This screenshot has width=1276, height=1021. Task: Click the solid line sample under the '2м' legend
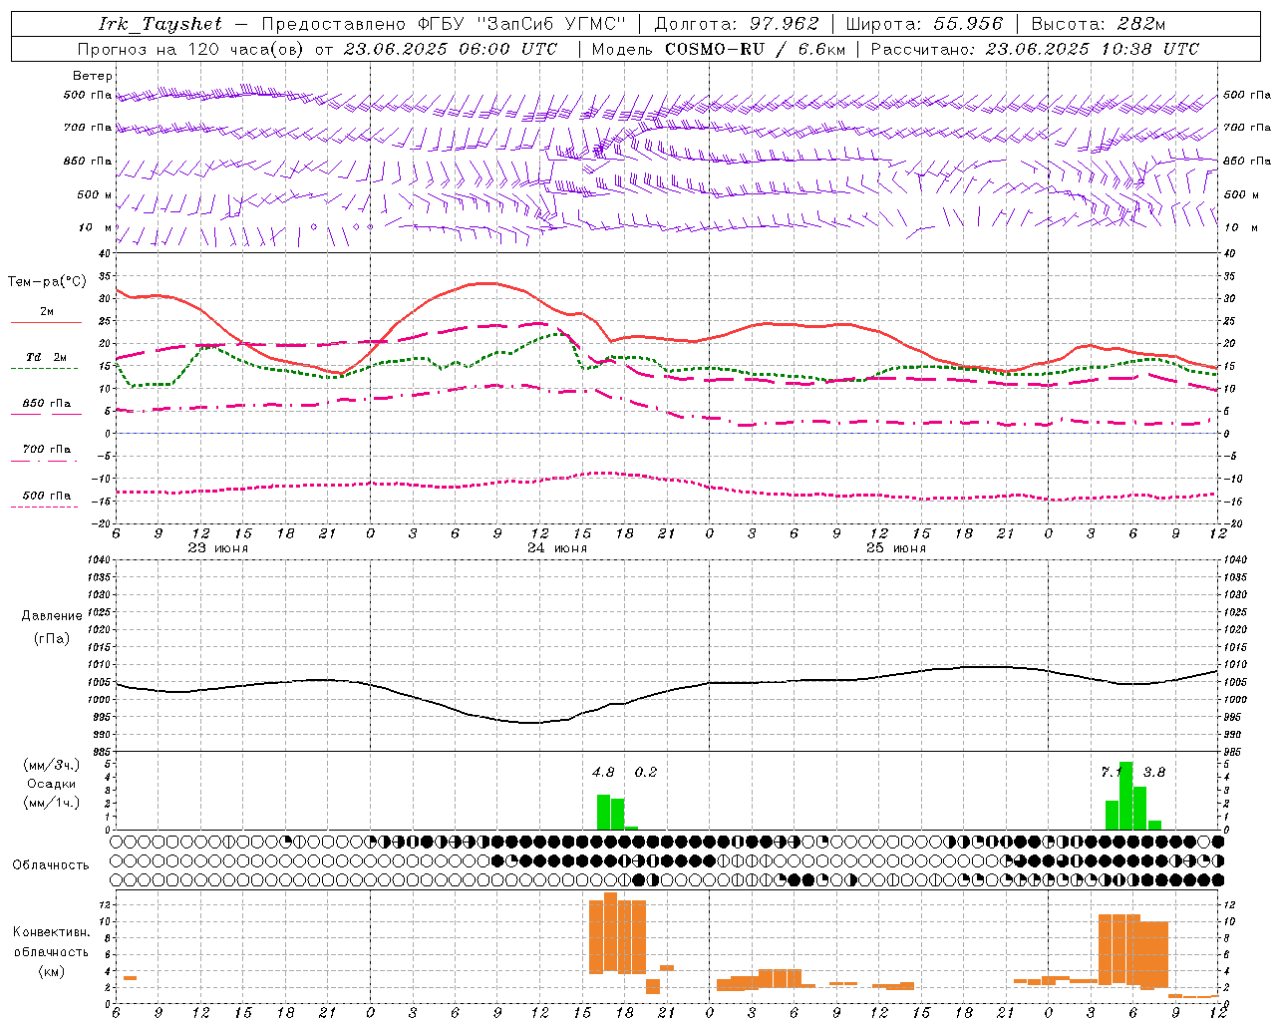coord(46,322)
